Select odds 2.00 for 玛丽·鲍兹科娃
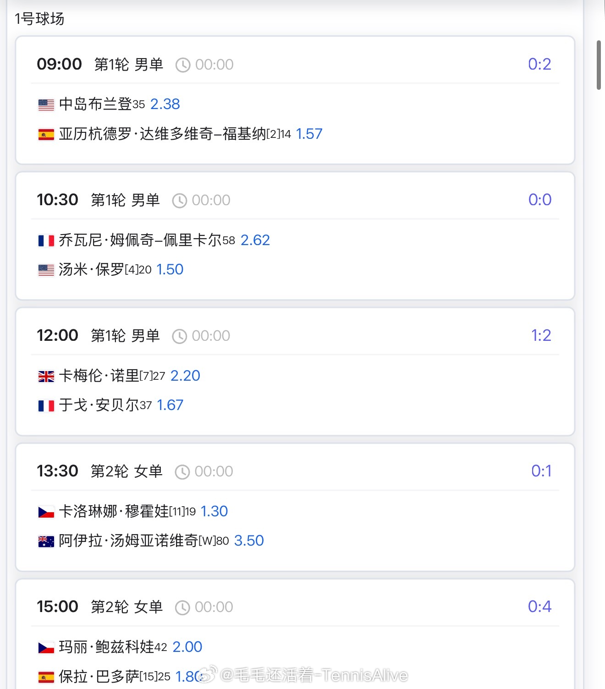This screenshot has height=689, width=605. point(187,647)
